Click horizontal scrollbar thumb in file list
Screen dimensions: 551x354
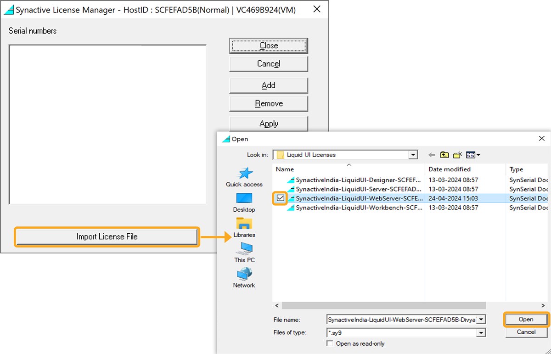(x=383, y=305)
